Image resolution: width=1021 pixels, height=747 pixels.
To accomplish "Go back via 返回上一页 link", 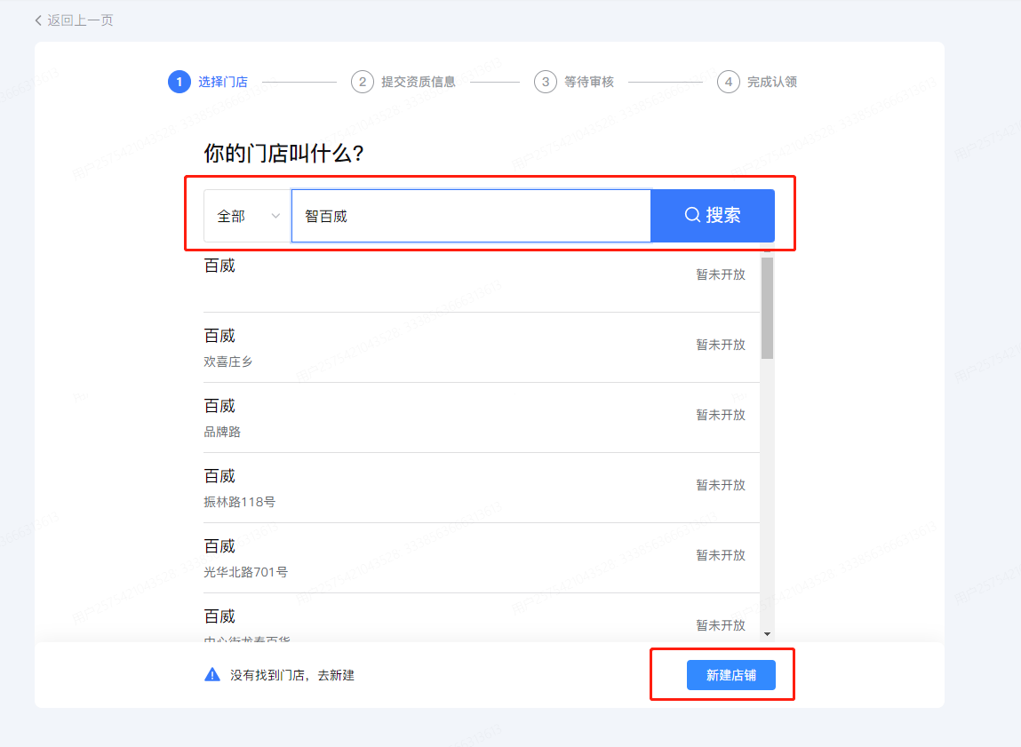I will coord(74,20).
